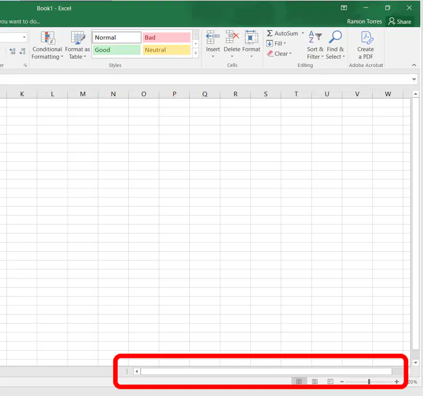
Task: Click the zoom in plus button
Action: (x=397, y=382)
